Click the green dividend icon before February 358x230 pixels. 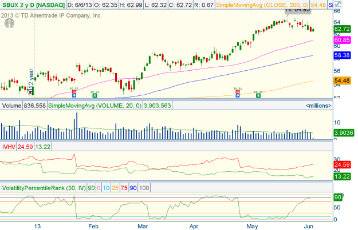pyautogui.click(x=95, y=95)
